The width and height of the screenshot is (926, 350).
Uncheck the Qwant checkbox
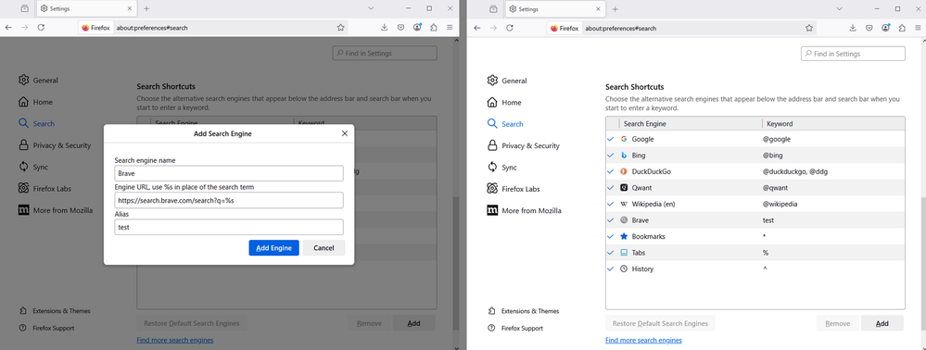coord(611,188)
